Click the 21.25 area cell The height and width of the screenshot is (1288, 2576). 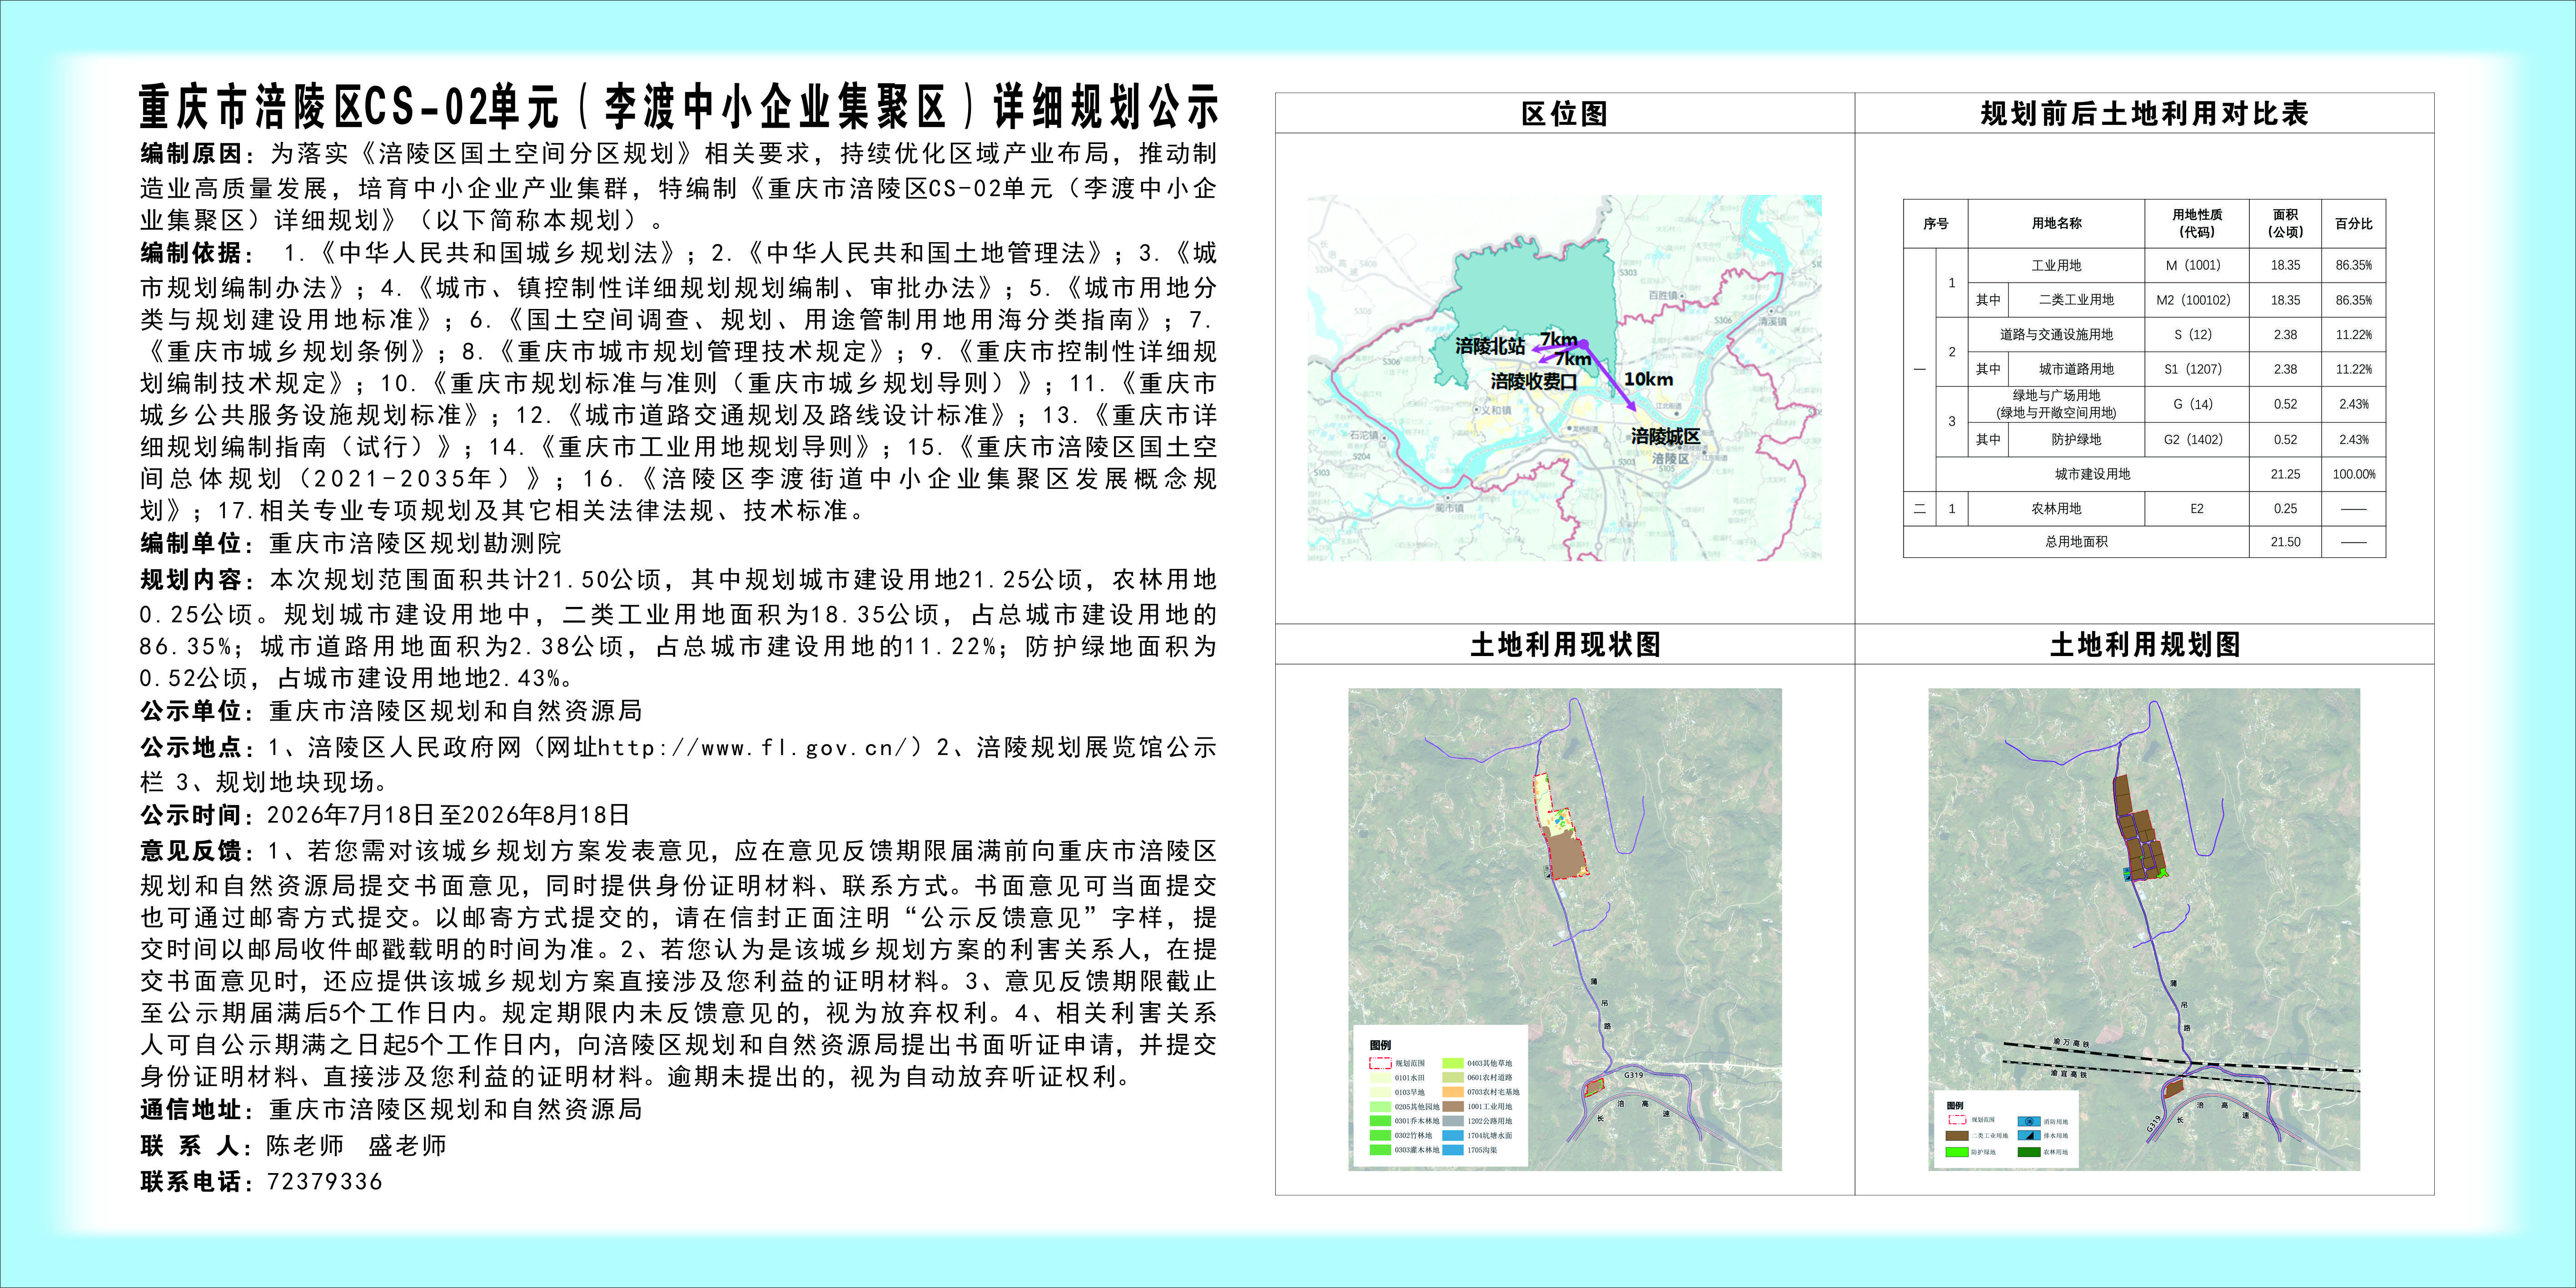pyautogui.click(x=2285, y=474)
